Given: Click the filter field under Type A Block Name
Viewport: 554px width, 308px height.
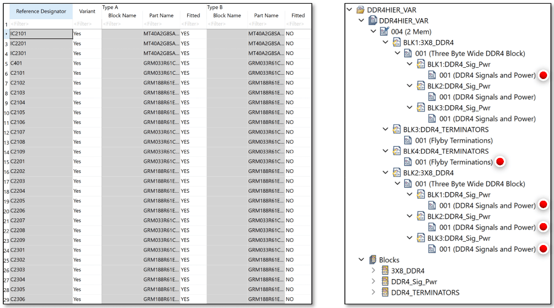Looking at the screenshot, I should 122,24.
